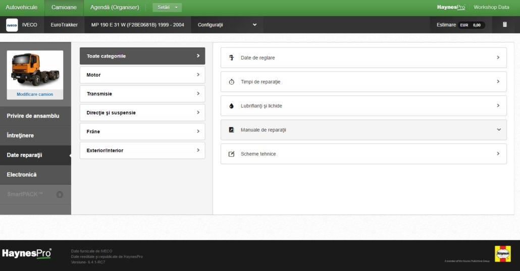
Task: Click the HaynesPro header logo
Action: [x=451, y=7]
